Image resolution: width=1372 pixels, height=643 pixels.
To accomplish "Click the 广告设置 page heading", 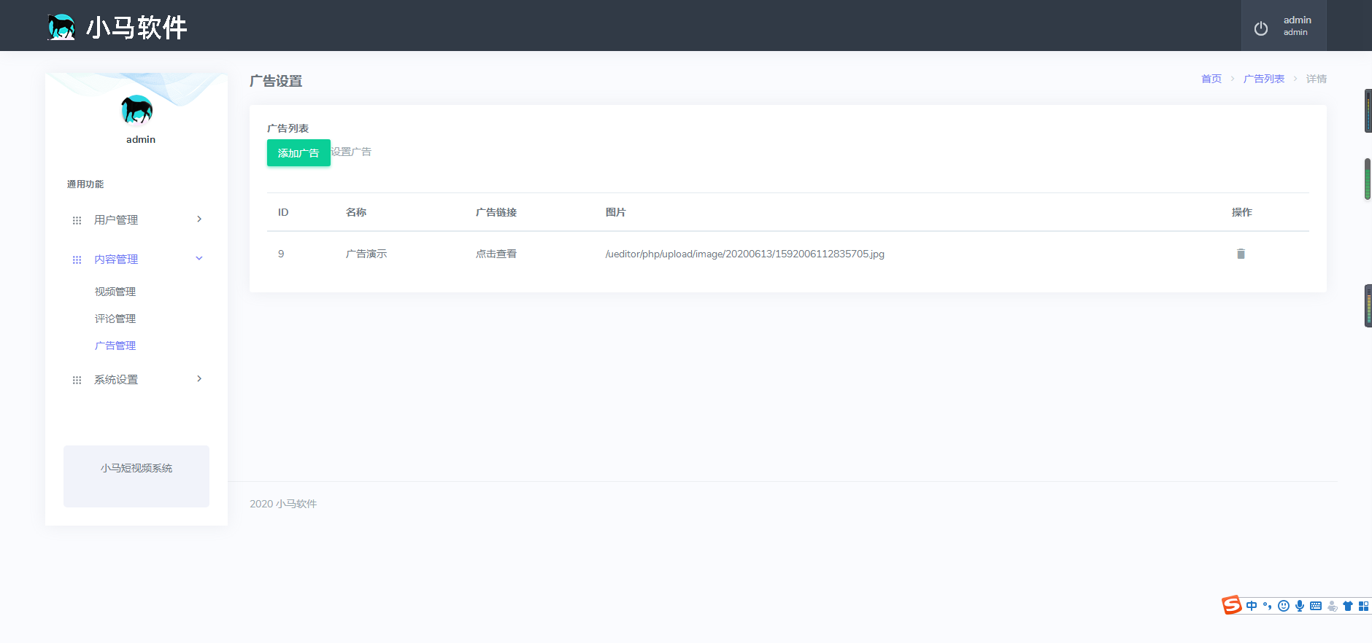I will (276, 81).
